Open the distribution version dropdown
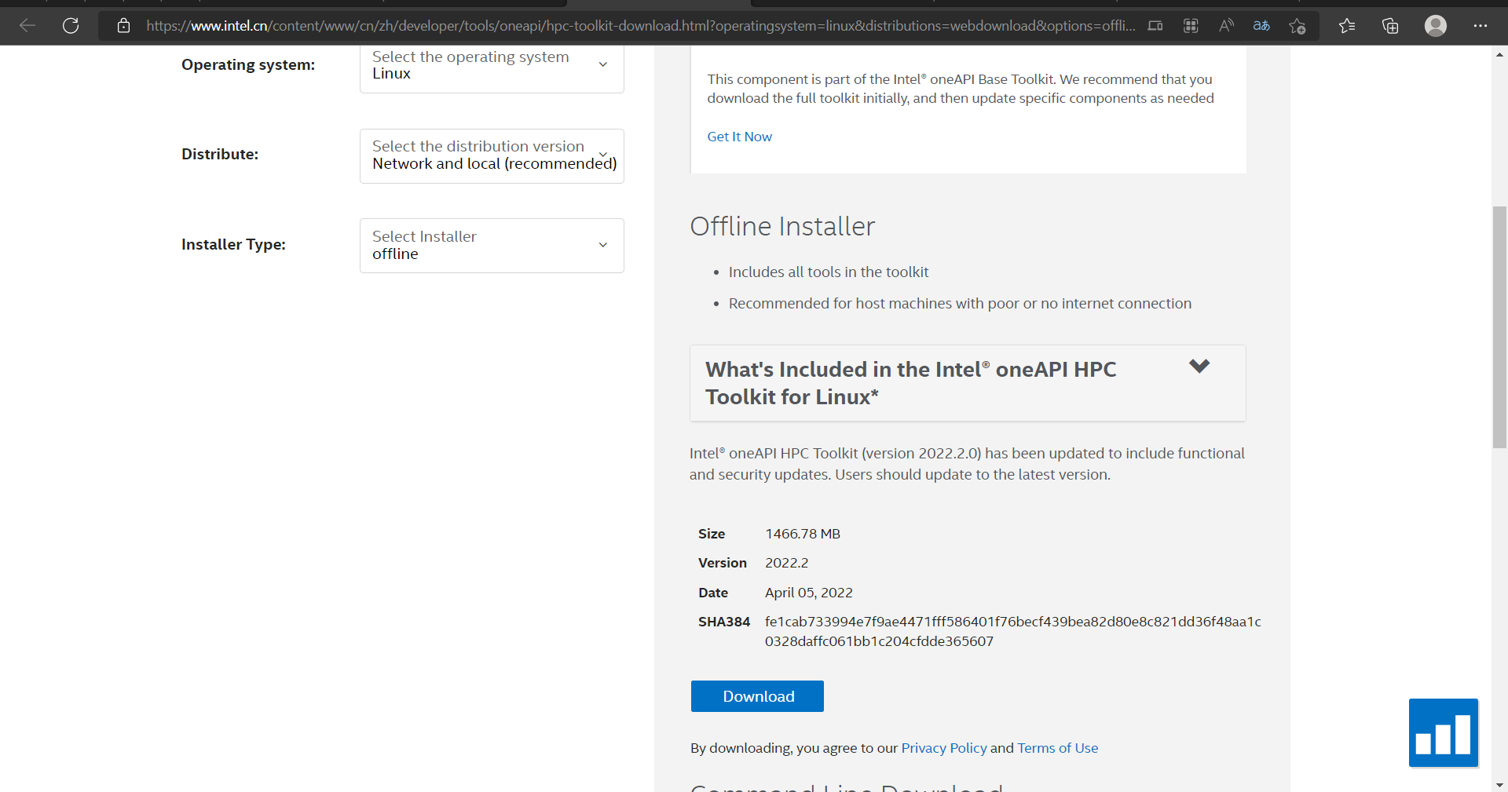This screenshot has width=1508, height=792. pos(492,155)
